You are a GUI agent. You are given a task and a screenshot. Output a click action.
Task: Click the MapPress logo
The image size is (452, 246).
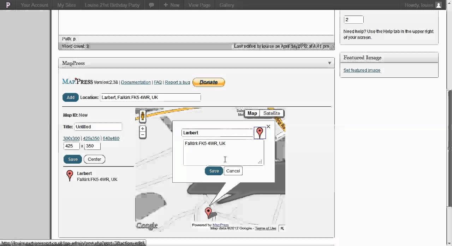pos(77,82)
